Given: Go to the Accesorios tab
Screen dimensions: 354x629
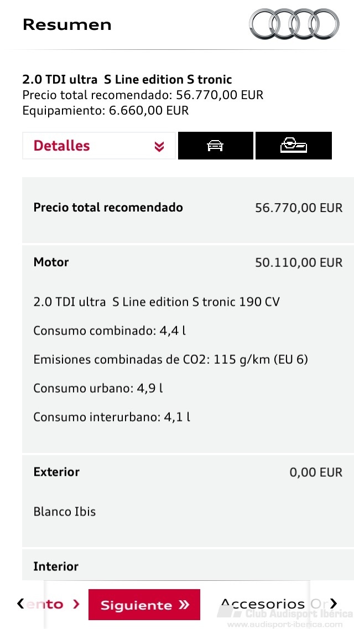Looking at the screenshot, I should pyautogui.click(x=263, y=604).
